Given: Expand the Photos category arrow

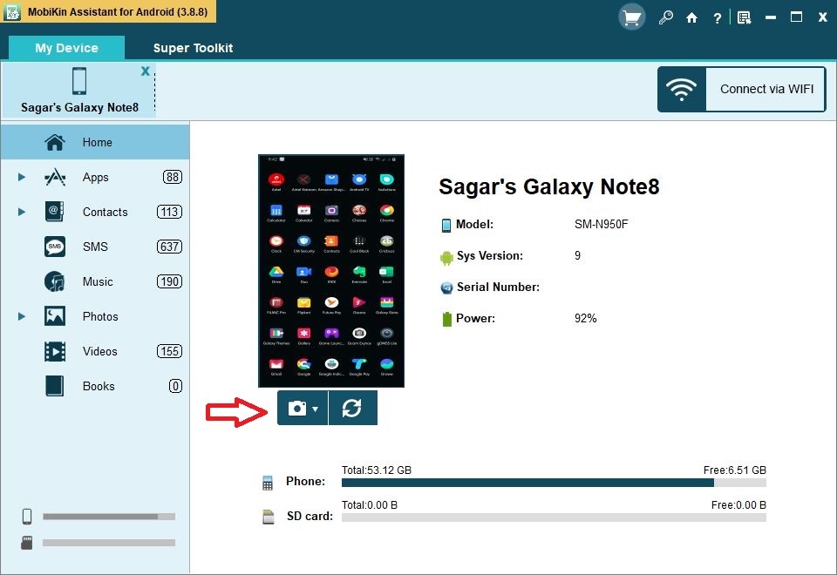Looking at the screenshot, I should click(21, 316).
